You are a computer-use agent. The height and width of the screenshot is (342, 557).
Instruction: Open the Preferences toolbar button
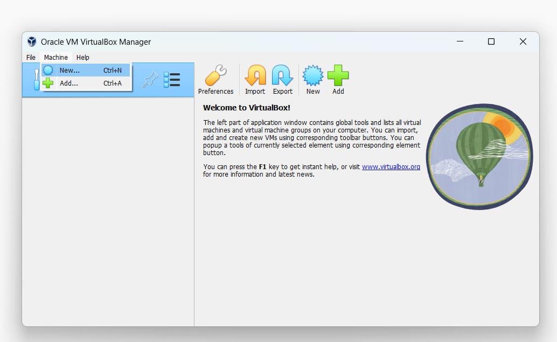(215, 80)
